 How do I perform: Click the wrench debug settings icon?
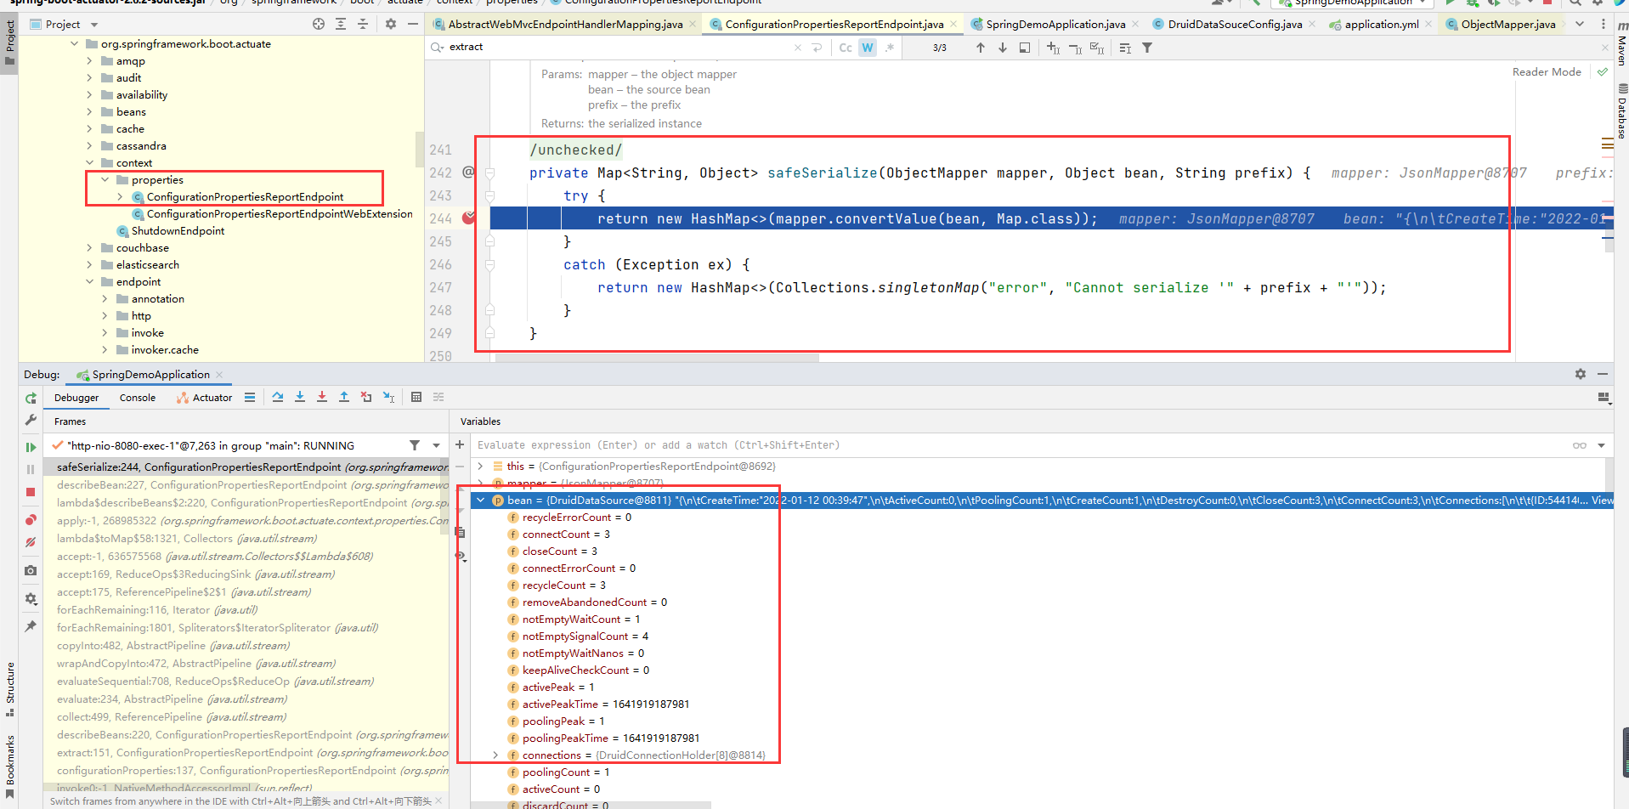[x=31, y=420]
